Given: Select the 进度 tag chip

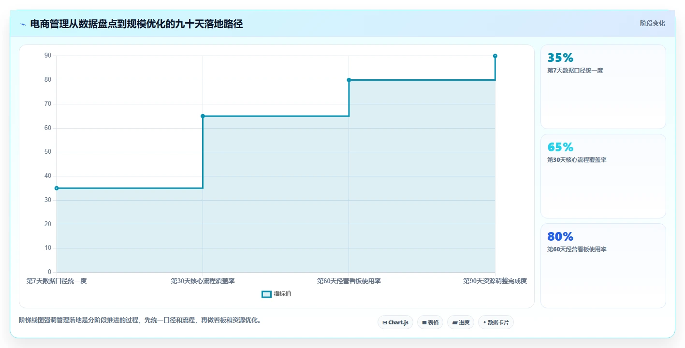Looking at the screenshot, I should point(461,322).
